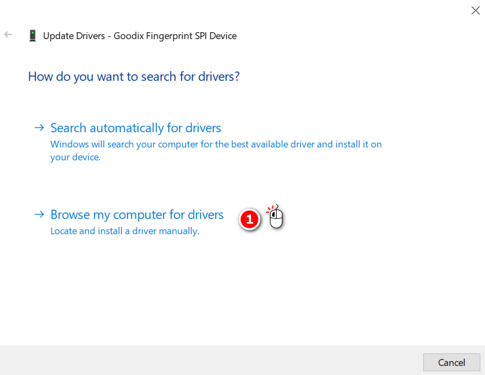Close the Update Drivers dialog with X

pos(475,11)
